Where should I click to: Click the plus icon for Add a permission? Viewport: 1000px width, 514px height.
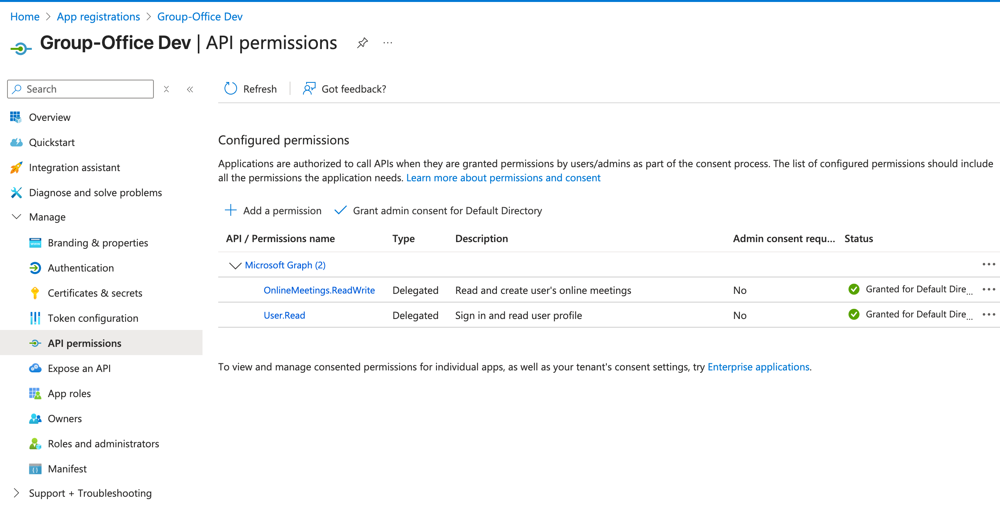coord(231,210)
